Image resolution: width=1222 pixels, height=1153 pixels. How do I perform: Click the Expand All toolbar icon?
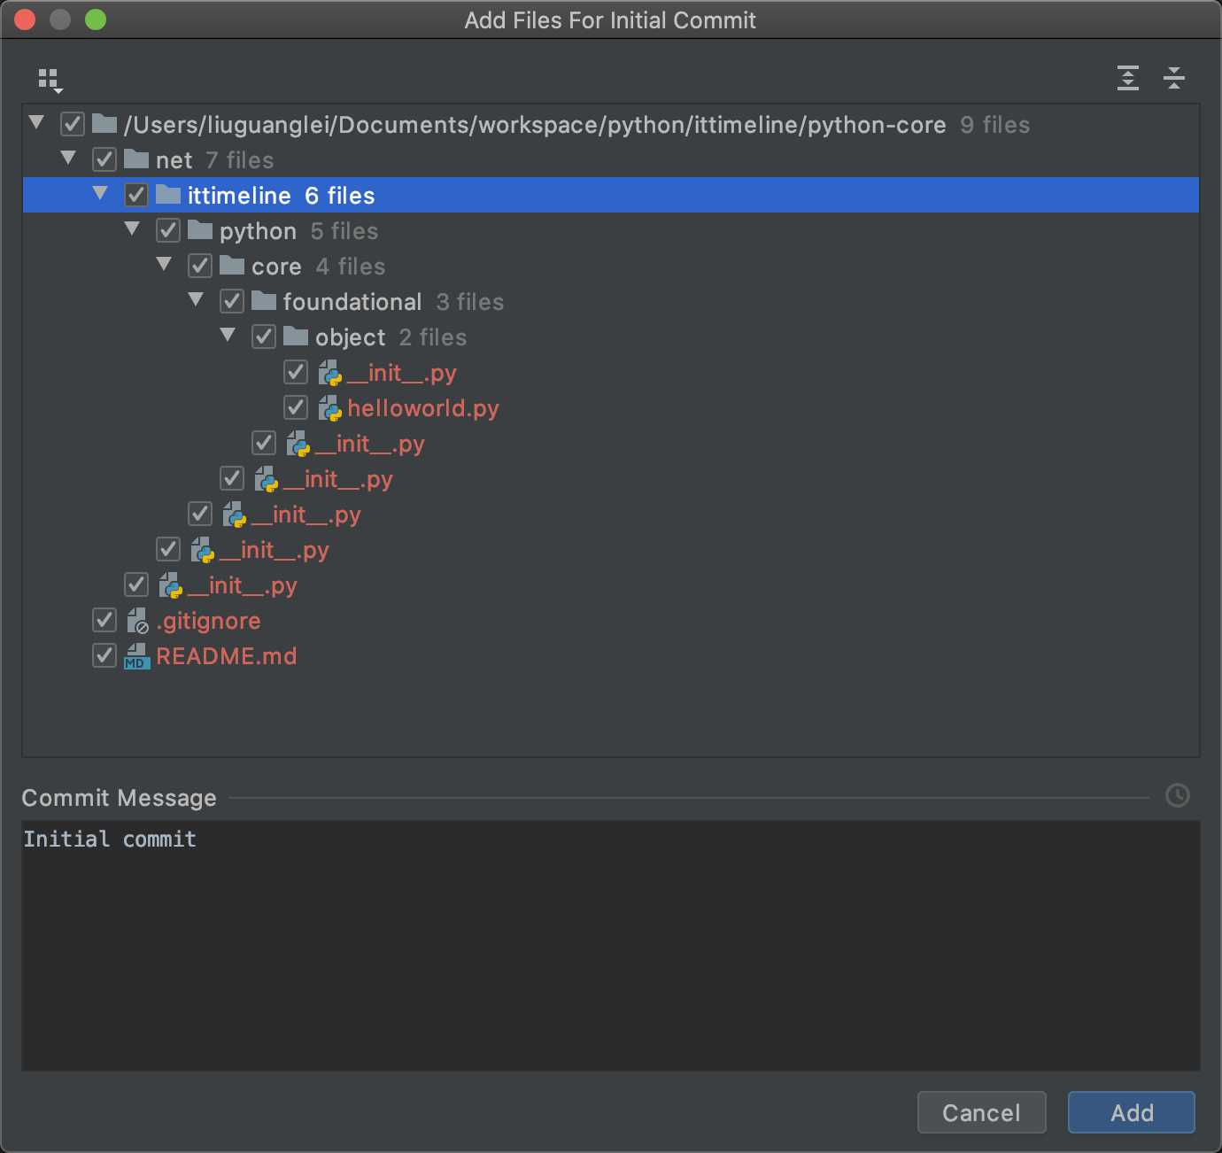1127,78
